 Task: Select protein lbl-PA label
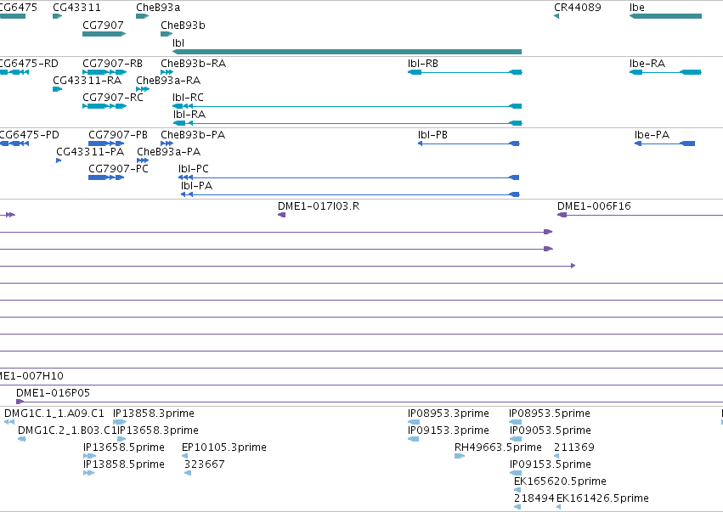[x=197, y=186]
